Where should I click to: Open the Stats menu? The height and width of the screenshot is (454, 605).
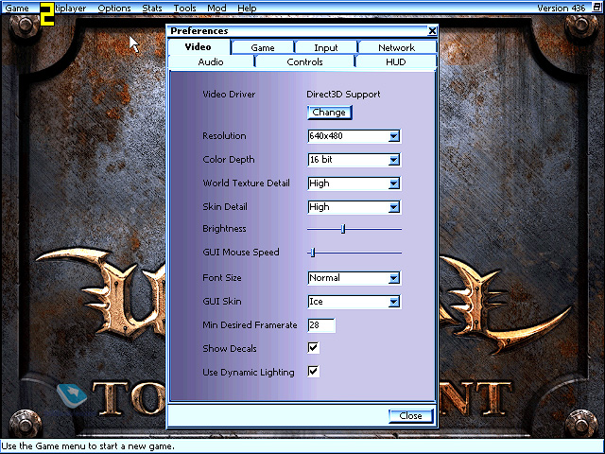[152, 9]
